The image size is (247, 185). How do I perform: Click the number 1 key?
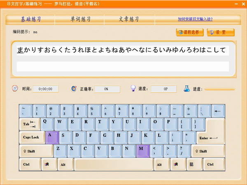point(40,111)
